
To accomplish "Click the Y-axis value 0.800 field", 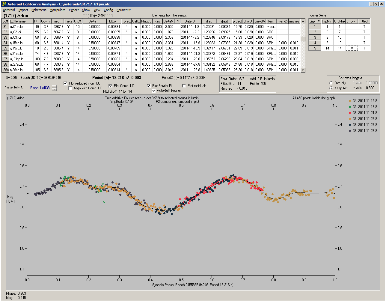I will click(370, 88).
